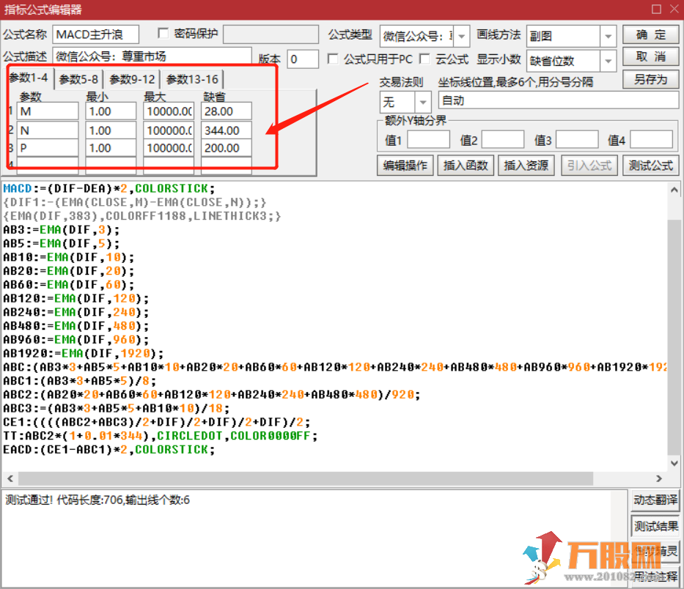The width and height of the screenshot is (684, 589).
Task: Edit the 公式名称 field MACD主升浪
Action: point(95,34)
